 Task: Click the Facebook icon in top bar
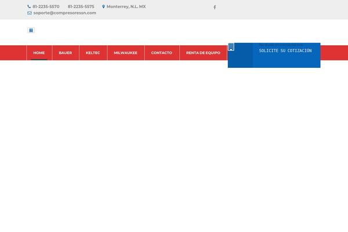tap(215, 8)
